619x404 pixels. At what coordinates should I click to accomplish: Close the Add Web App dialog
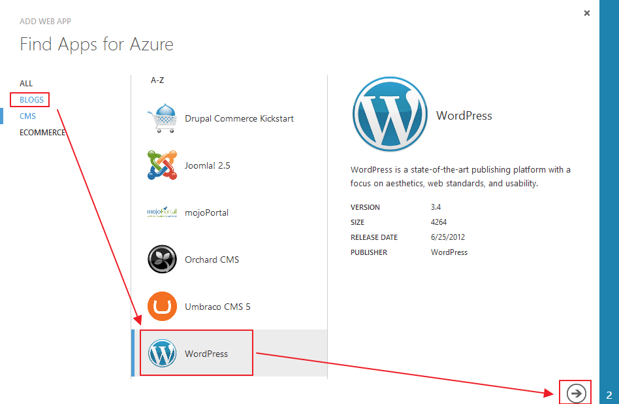[x=586, y=13]
